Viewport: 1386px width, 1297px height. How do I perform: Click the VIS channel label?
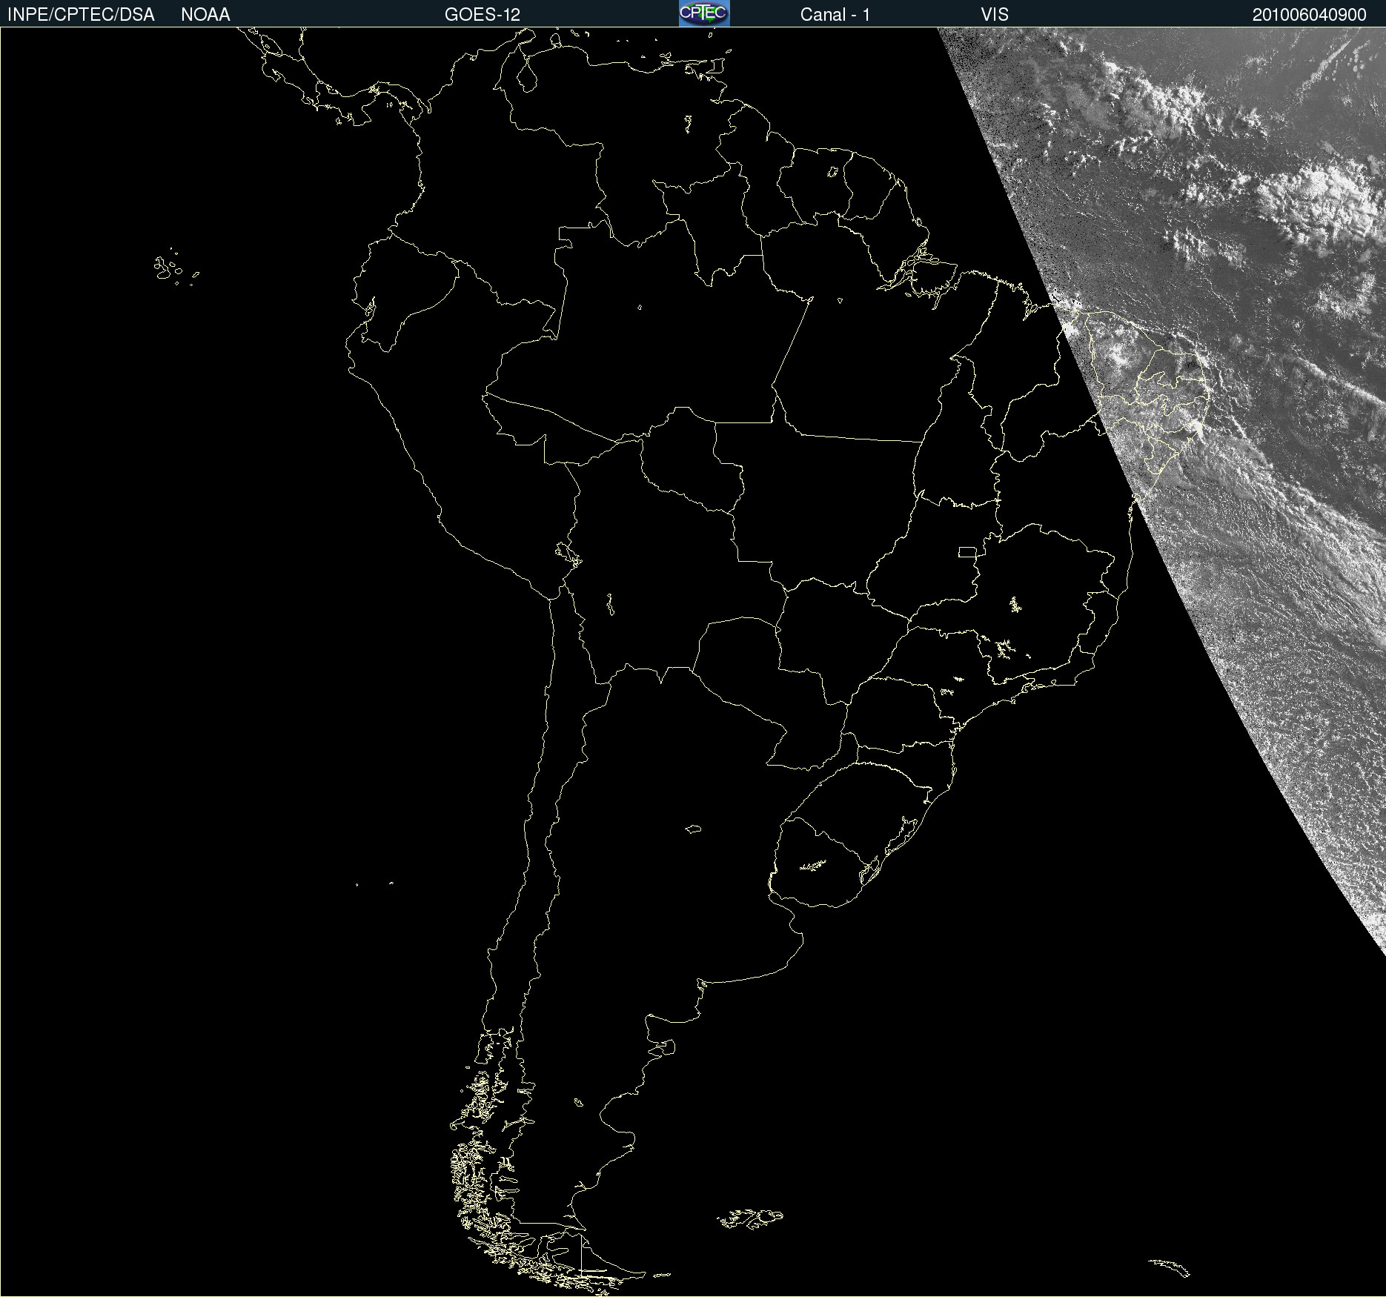995,15
